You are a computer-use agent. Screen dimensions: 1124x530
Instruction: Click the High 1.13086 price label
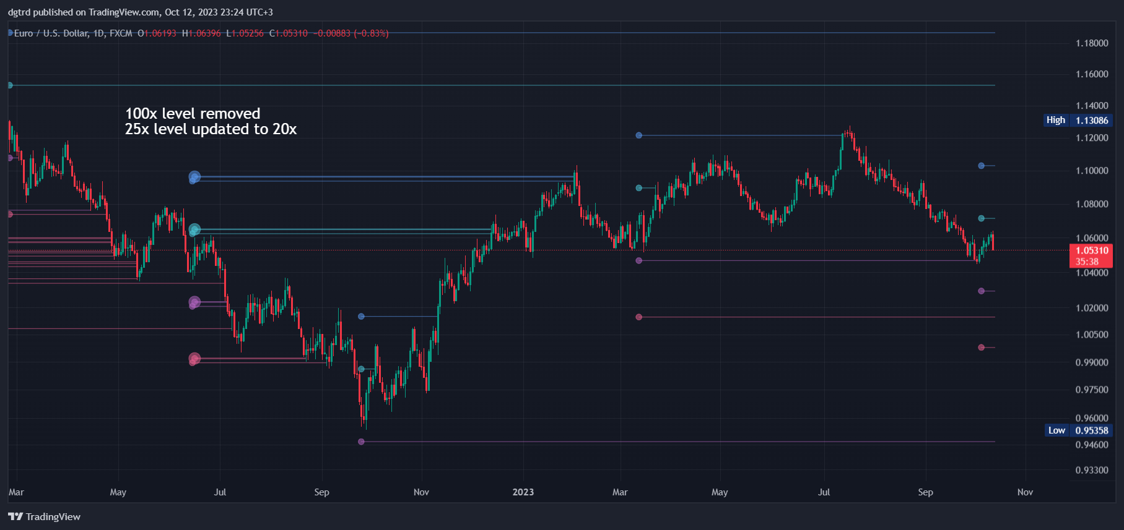coord(1078,120)
